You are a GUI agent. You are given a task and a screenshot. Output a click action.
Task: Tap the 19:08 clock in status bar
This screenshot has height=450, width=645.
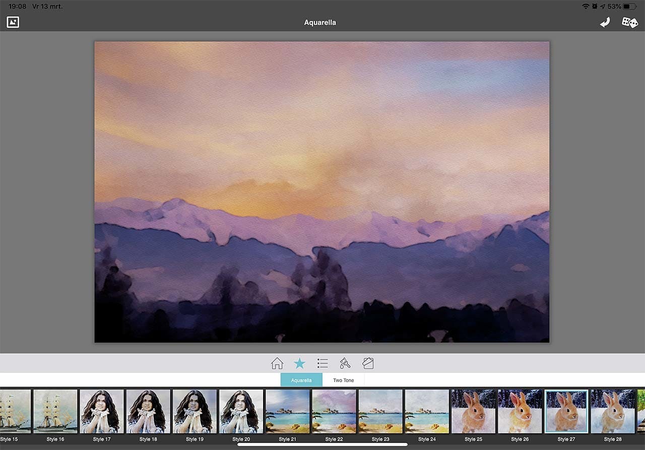pos(17,7)
